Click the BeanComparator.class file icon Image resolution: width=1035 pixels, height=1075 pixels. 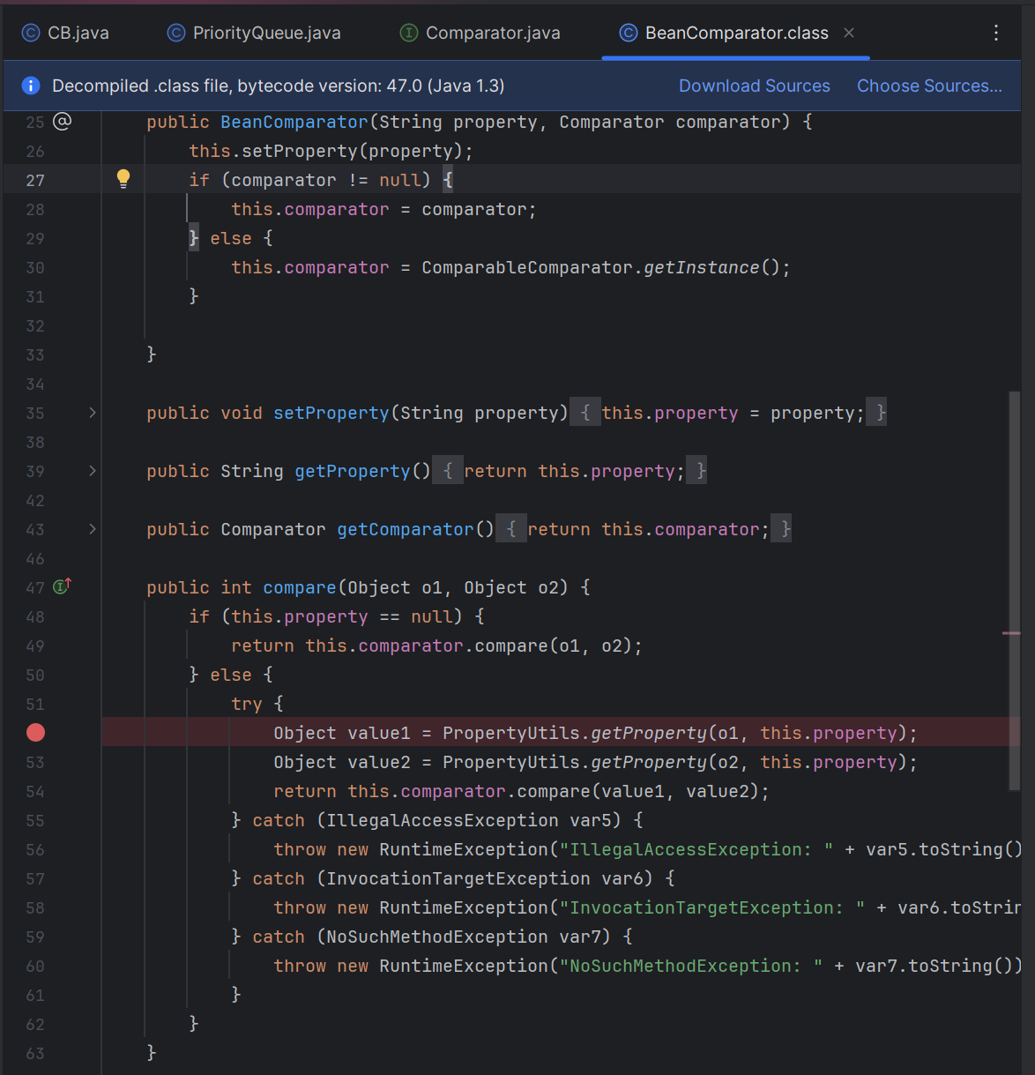pos(629,33)
